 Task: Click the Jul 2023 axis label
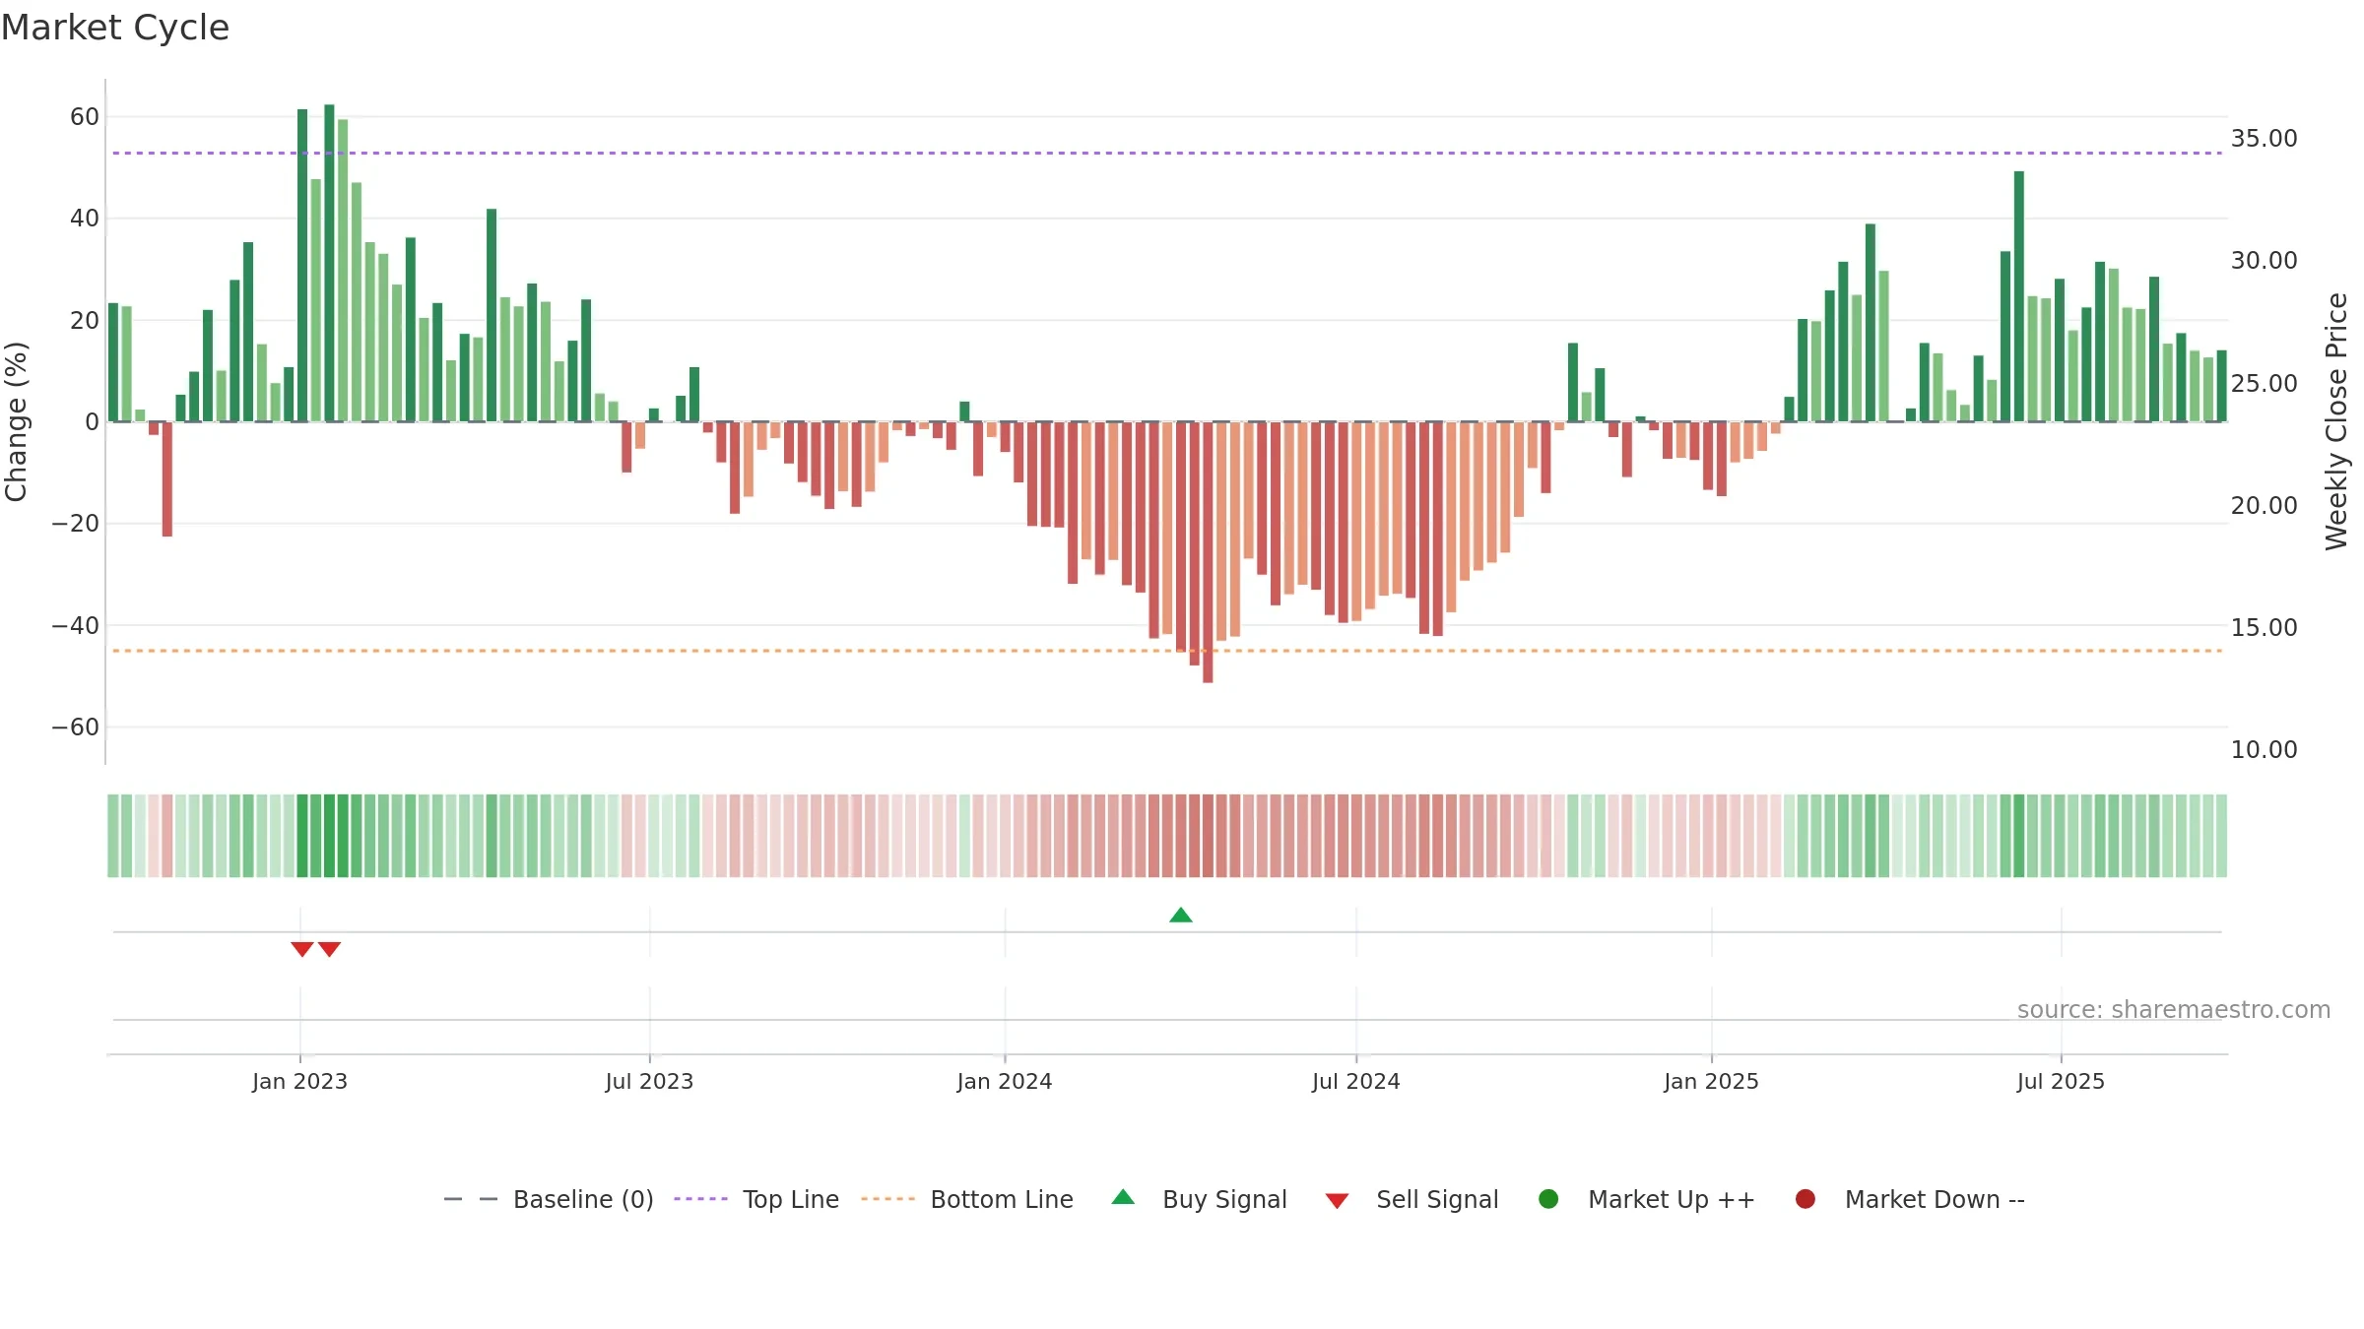click(x=649, y=1082)
